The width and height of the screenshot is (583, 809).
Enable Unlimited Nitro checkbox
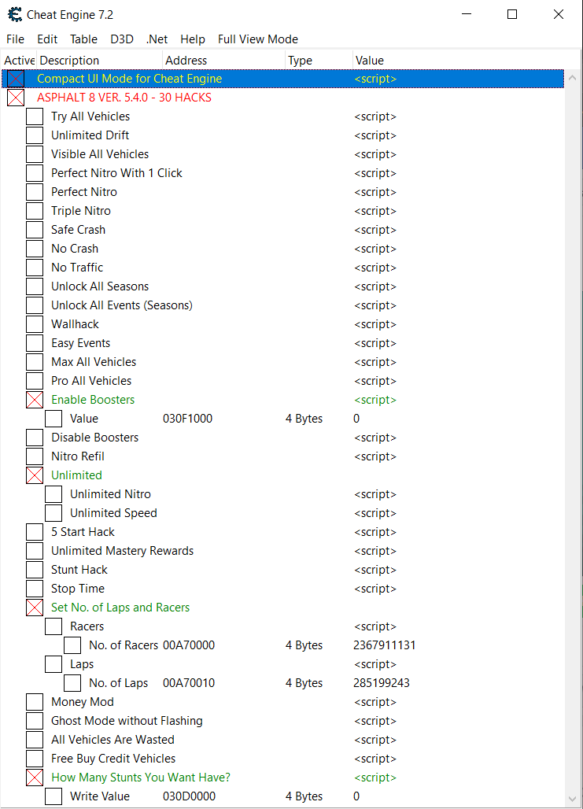point(54,494)
